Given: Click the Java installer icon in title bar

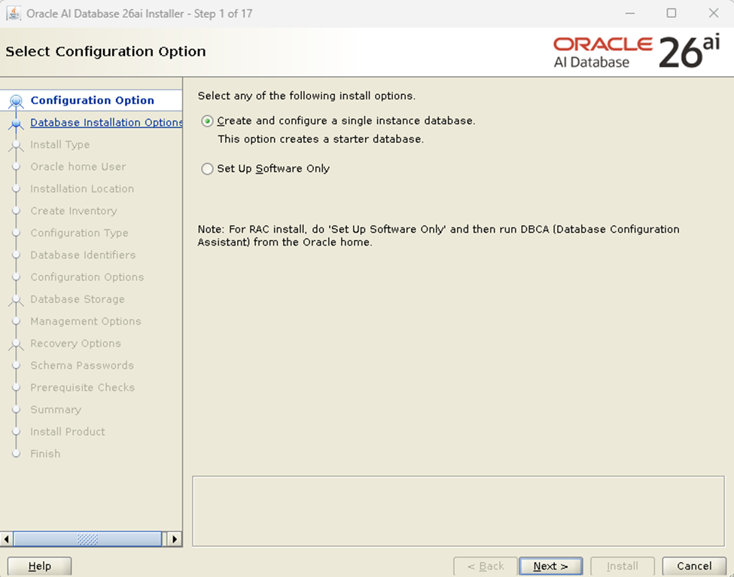Looking at the screenshot, I should (14, 14).
